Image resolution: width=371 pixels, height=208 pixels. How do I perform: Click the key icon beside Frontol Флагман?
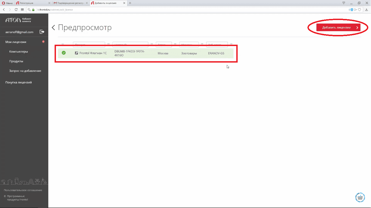77,53
